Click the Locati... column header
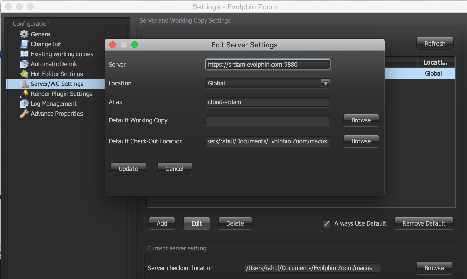This screenshot has height=279, width=467. (x=436, y=62)
